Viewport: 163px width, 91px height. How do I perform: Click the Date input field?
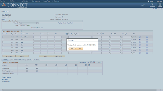click(23, 25)
